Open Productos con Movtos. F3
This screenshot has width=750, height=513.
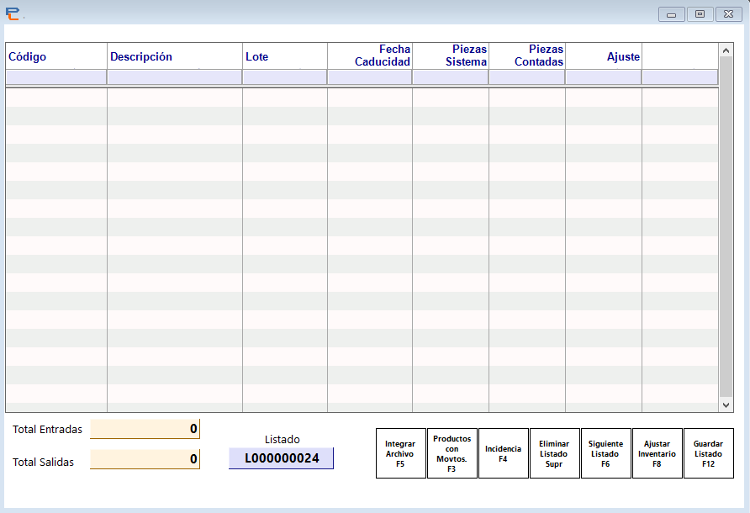452,453
